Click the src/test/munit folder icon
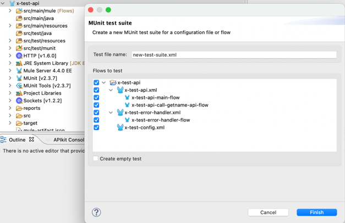Viewport: 345px width, 223px height. [x=19, y=48]
